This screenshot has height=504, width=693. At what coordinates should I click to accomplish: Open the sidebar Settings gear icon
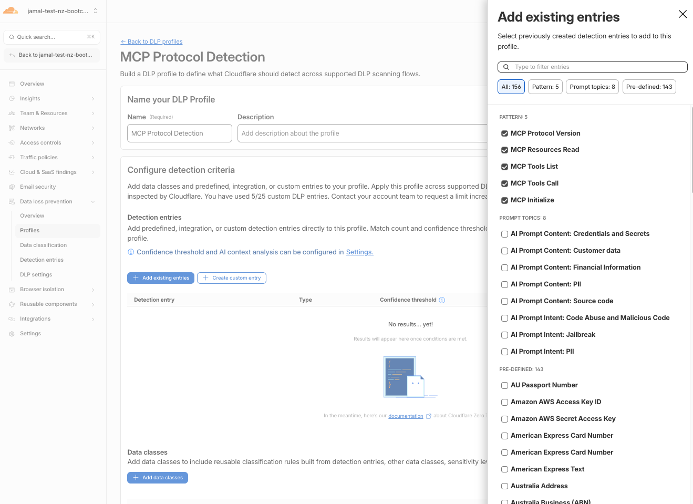[x=12, y=334]
